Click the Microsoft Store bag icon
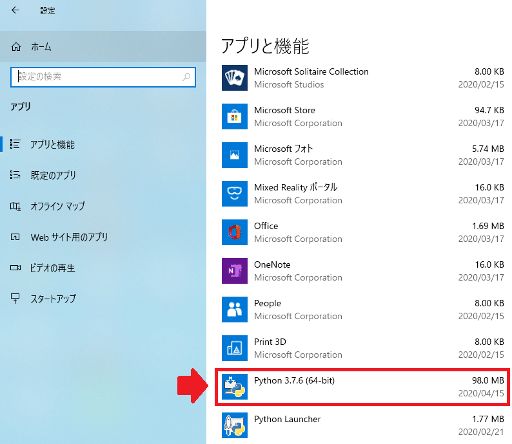 [x=235, y=116]
